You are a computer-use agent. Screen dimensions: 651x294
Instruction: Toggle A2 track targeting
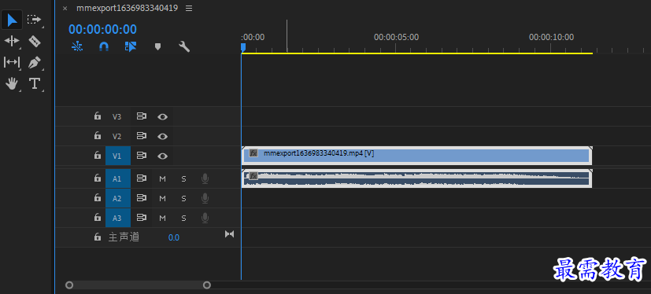(118, 198)
